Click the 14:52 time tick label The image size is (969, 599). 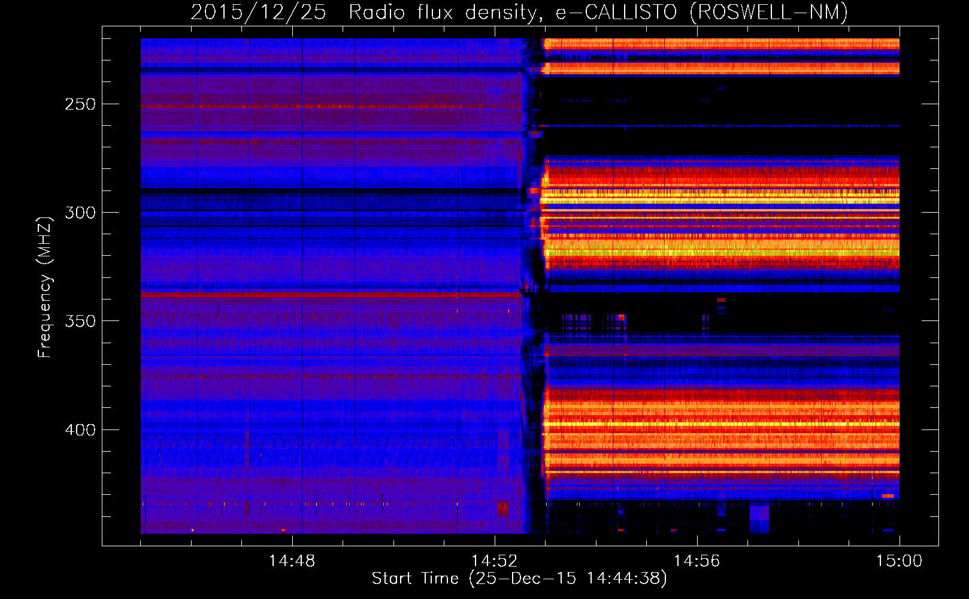click(x=494, y=561)
